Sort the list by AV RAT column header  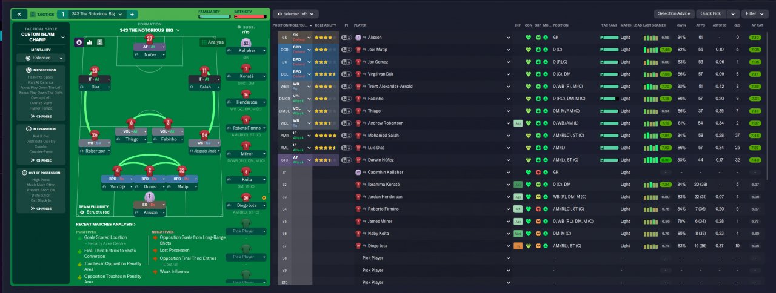[x=755, y=25]
